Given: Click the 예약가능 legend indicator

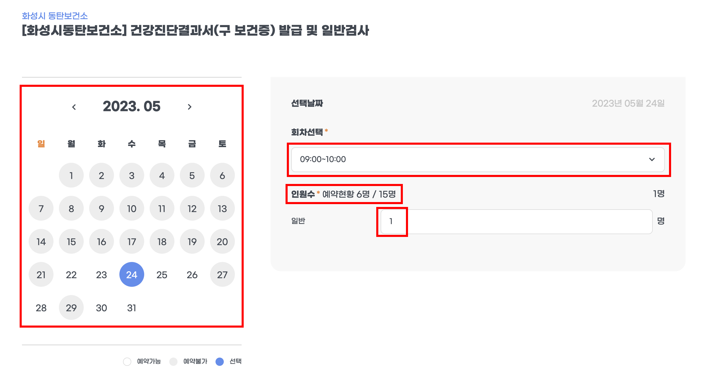Looking at the screenshot, I should [127, 361].
